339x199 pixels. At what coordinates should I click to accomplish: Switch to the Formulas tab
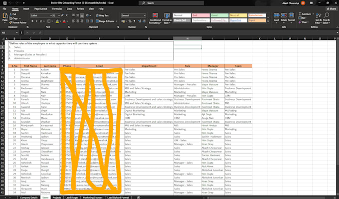57,9
